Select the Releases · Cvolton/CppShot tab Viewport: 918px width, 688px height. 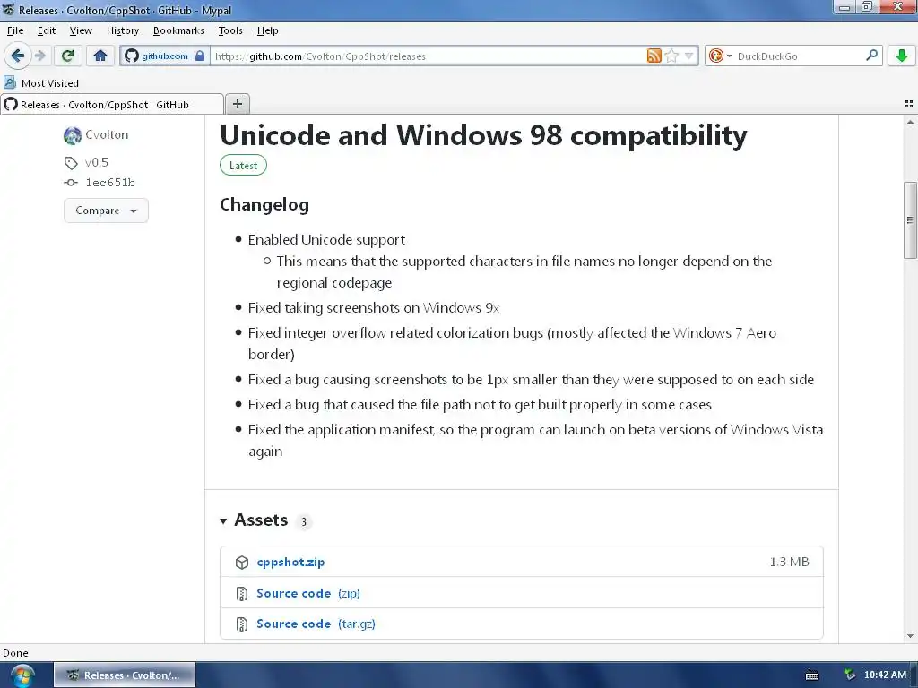pos(112,104)
